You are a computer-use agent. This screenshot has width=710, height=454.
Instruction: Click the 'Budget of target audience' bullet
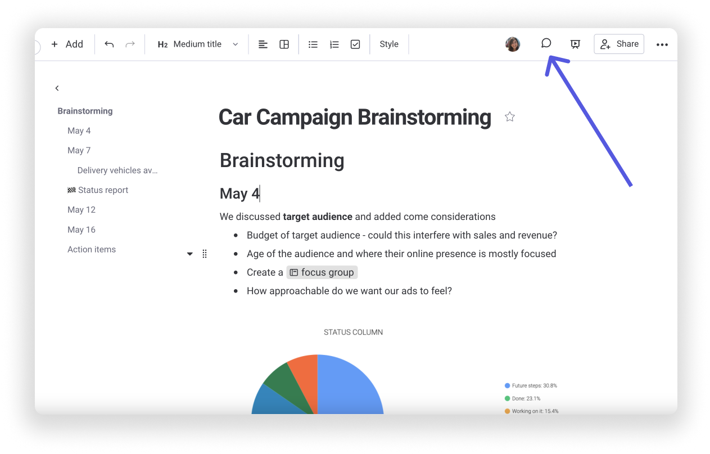click(x=402, y=235)
